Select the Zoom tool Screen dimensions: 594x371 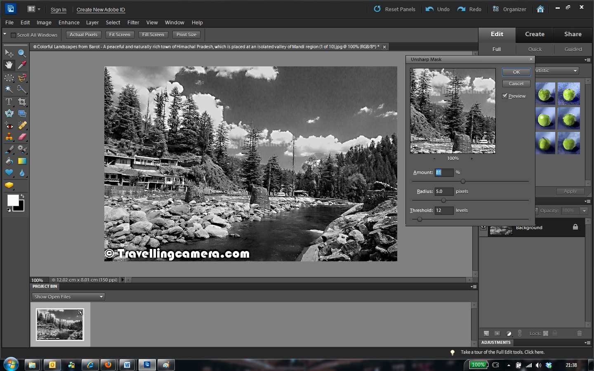point(22,53)
